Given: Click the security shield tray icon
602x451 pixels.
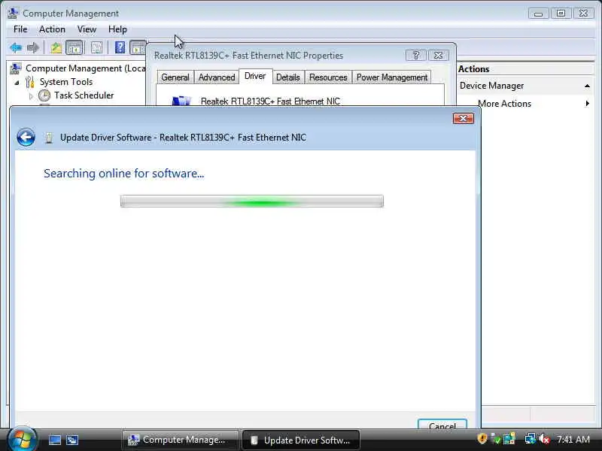Looking at the screenshot, I should 482,439.
